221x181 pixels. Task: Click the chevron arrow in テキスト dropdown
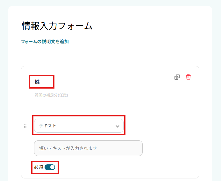click(117, 126)
